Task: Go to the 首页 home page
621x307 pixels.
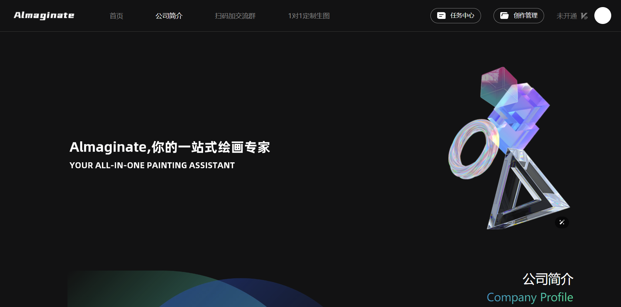Action: pos(116,16)
